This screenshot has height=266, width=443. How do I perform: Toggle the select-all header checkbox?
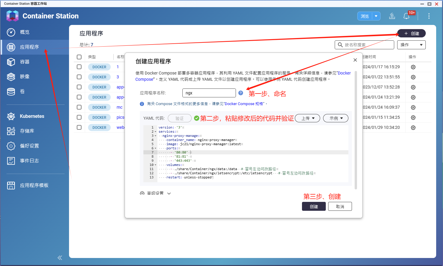click(x=79, y=57)
